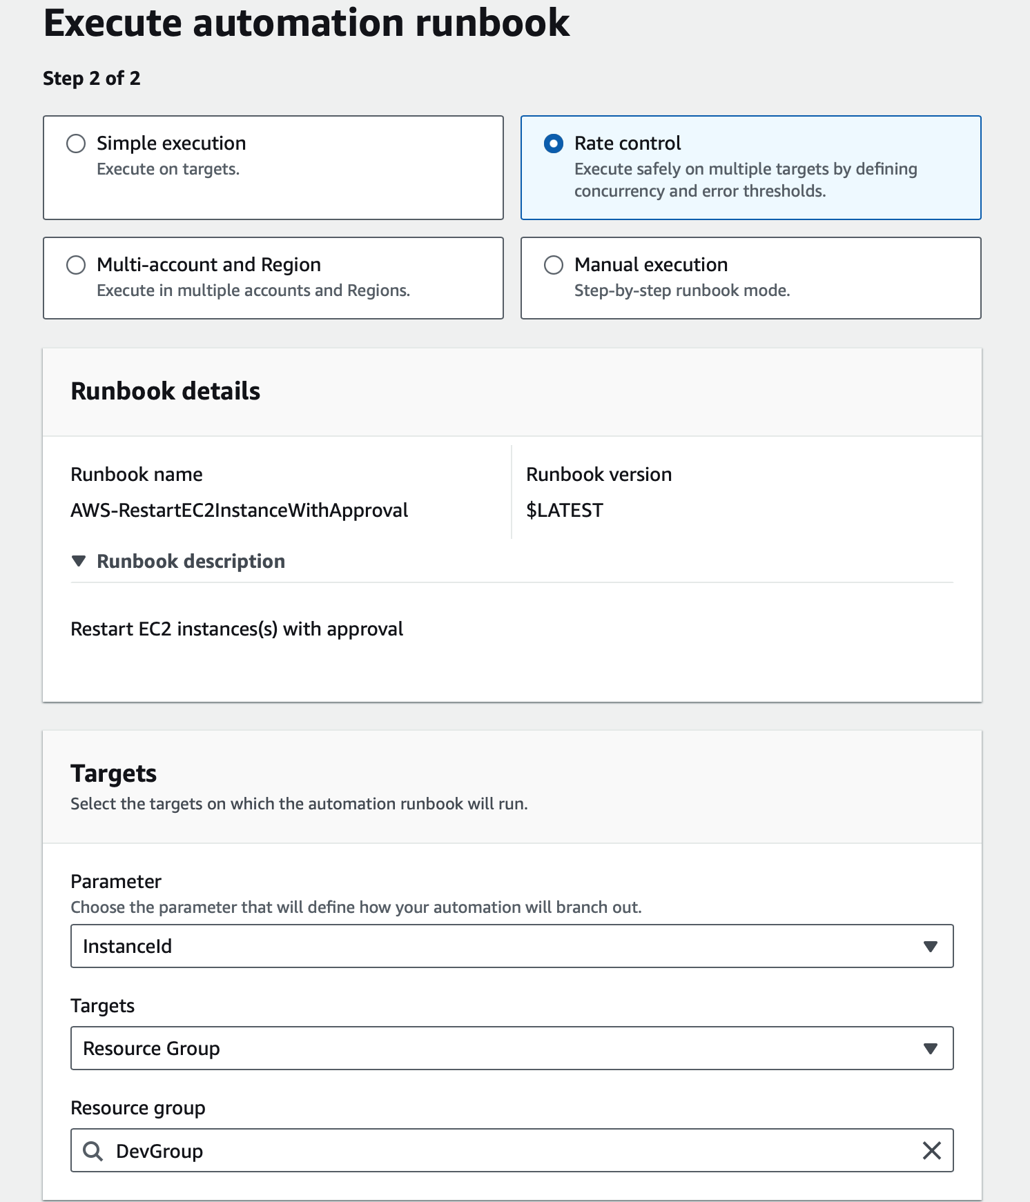This screenshot has width=1030, height=1202.
Task: Click the Runbook description label
Action: [x=191, y=561]
